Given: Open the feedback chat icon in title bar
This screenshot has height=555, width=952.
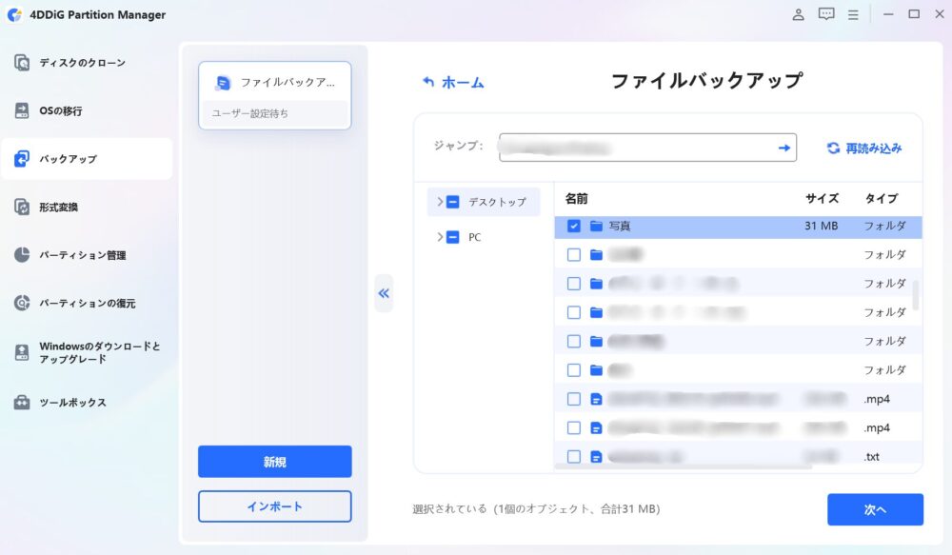Looking at the screenshot, I should [x=826, y=14].
